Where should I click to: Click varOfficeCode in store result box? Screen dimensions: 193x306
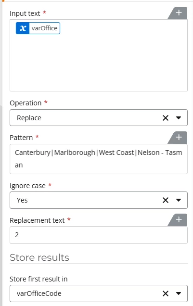[39, 293]
